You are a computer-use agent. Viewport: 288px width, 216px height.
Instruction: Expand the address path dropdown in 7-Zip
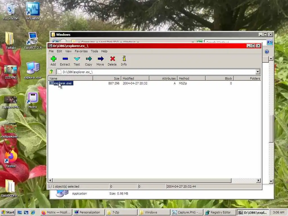tap(258, 72)
